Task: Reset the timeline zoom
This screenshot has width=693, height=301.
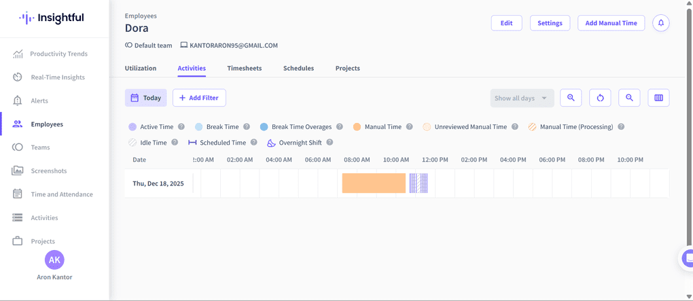Action: (x=600, y=98)
